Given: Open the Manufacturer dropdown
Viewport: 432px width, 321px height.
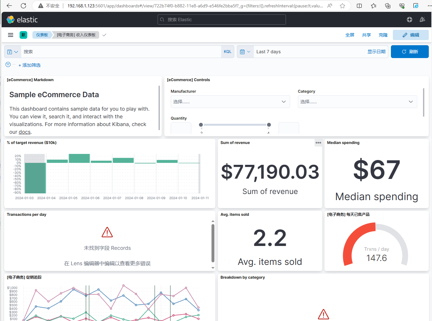Looking at the screenshot, I should point(230,102).
